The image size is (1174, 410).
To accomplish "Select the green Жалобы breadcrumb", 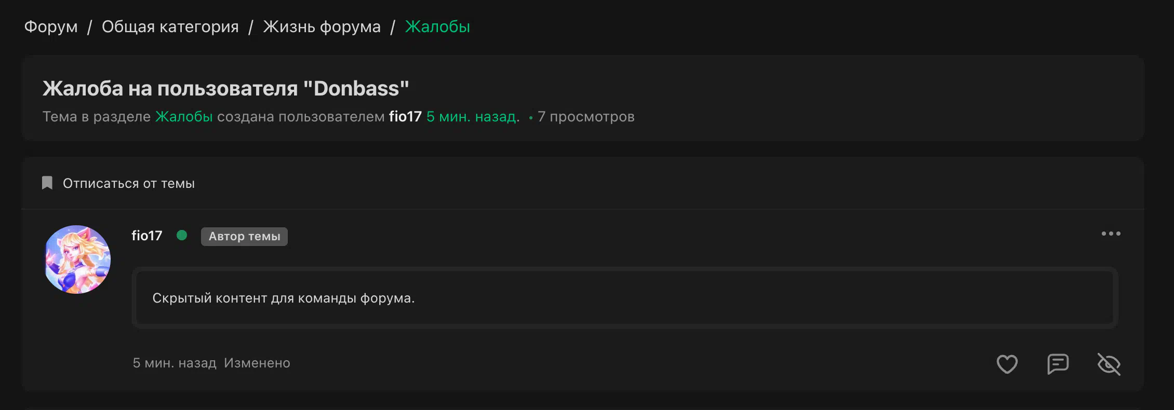I will [x=437, y=26].
